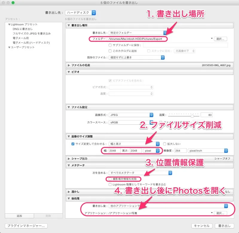239x233 pixels.
Task: Select the フルサイズの JPEG を書き込み preset
Action: [x=32, y=33]
